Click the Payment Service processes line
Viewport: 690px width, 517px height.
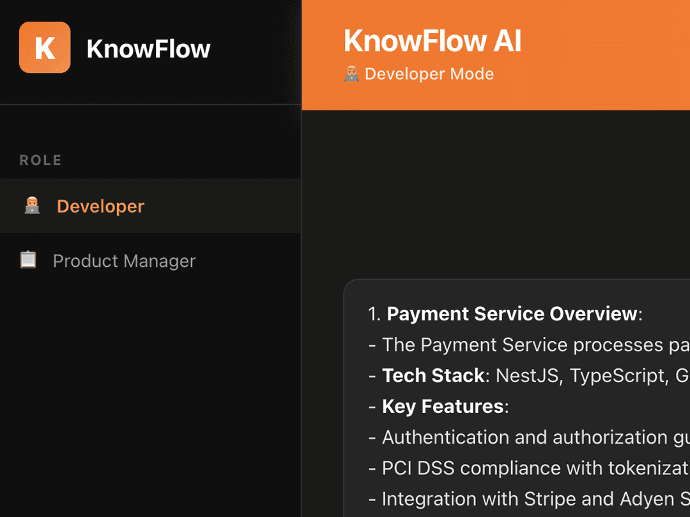click(529, 345)
